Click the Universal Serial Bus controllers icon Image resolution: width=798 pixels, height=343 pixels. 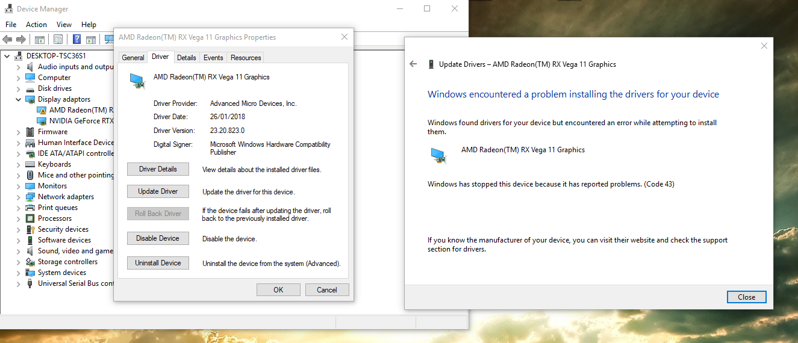[x=30, y=283]
